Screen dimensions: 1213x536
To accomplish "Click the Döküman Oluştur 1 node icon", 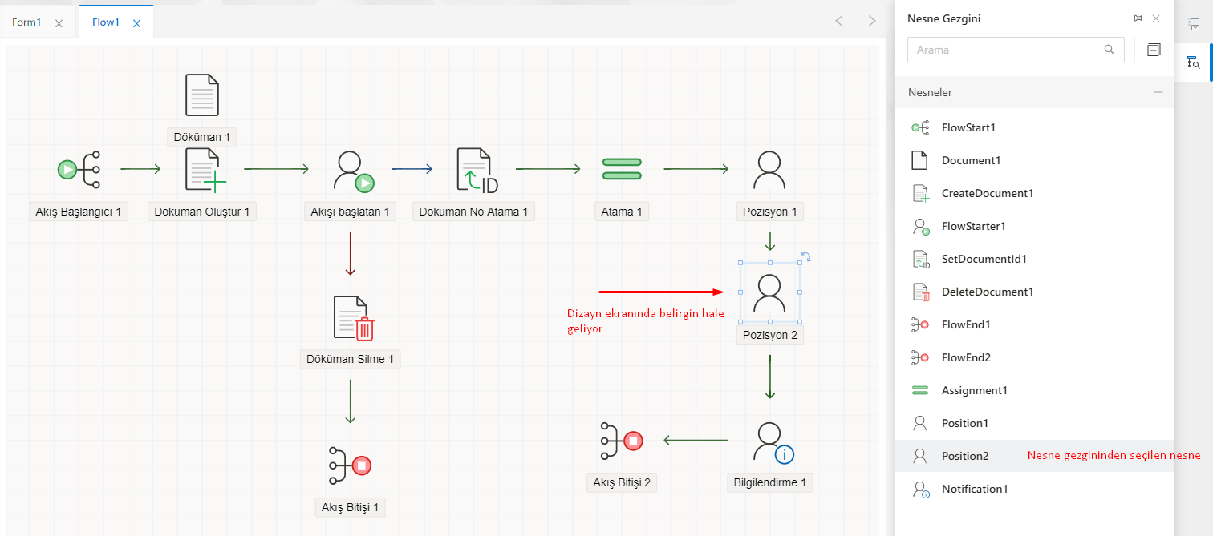I will click(x=203, y=169).
